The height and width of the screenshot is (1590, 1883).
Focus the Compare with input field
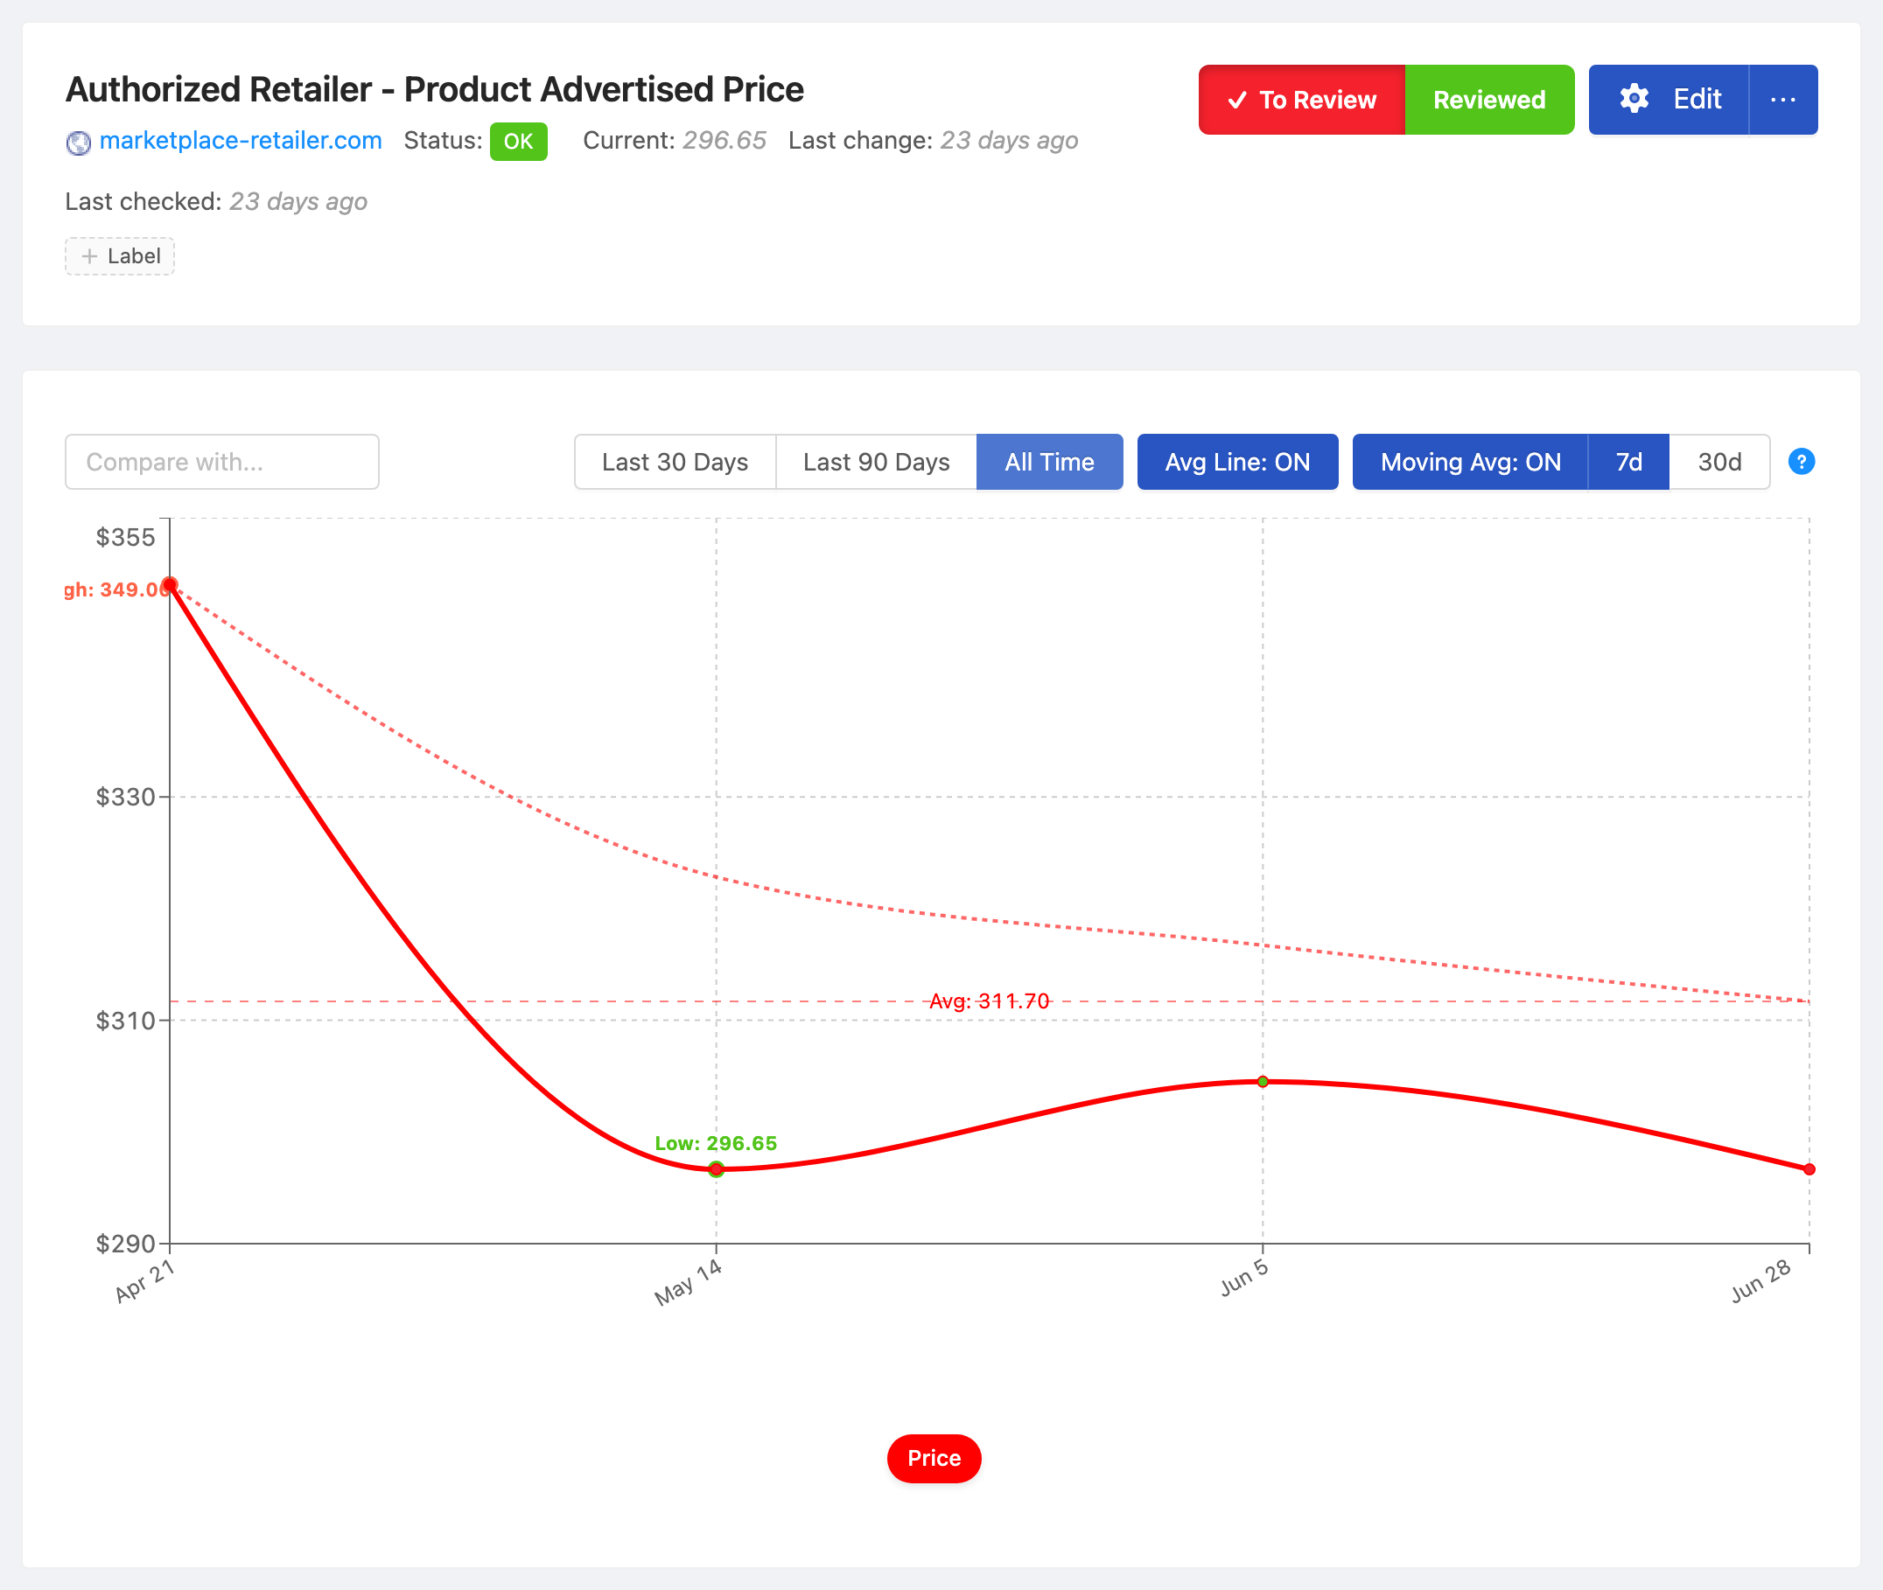[222, 462]
